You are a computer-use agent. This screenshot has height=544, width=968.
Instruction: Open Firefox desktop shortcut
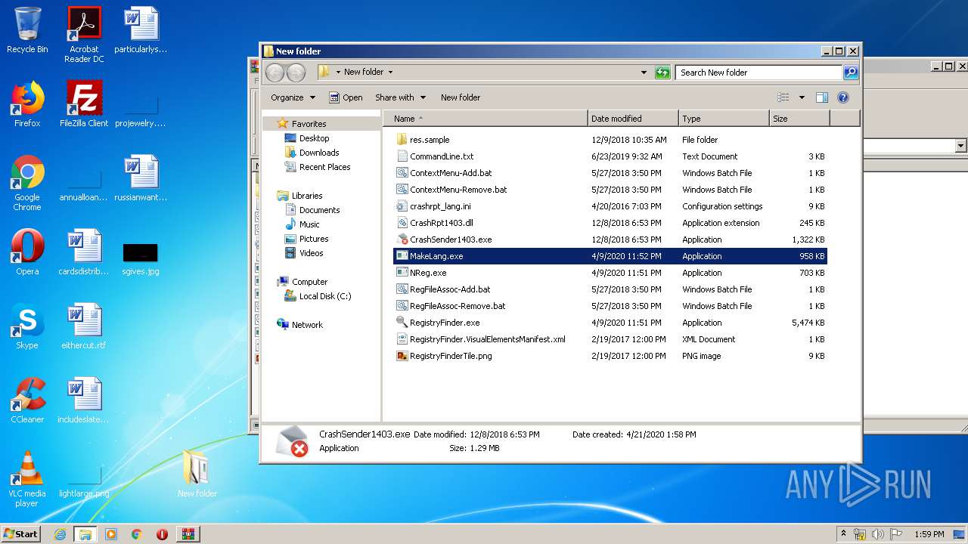tap(27, 104)
